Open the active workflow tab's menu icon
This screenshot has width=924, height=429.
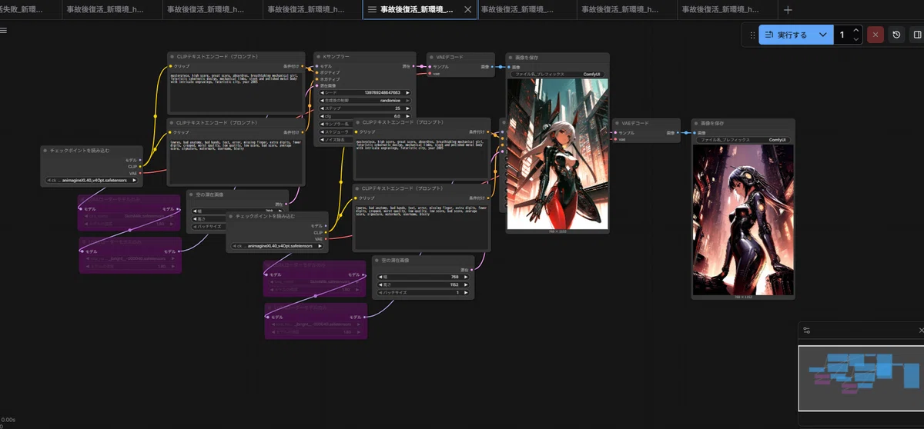point(372,10)
